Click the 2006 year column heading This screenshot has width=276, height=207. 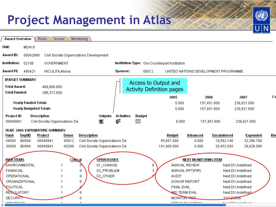coord(209,97)
